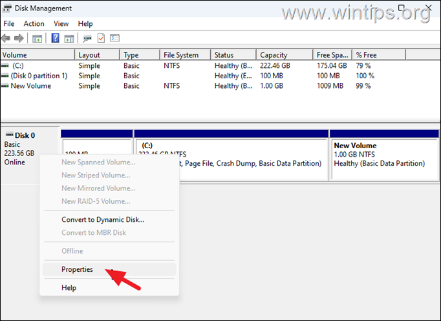Open the Action menu
441x321 pixels.
click(x=34, y=24)
